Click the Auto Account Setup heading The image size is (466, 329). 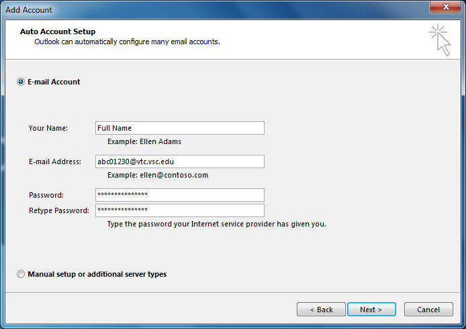58,31
